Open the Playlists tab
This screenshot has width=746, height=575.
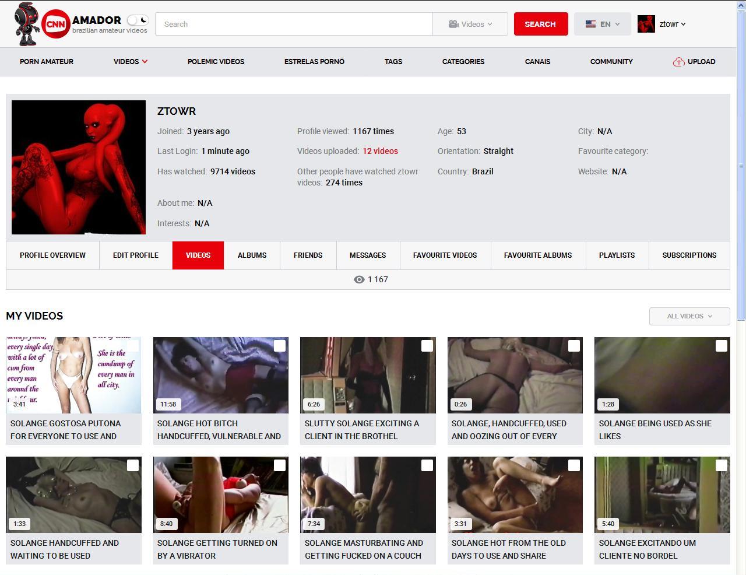tap(617, 255)
